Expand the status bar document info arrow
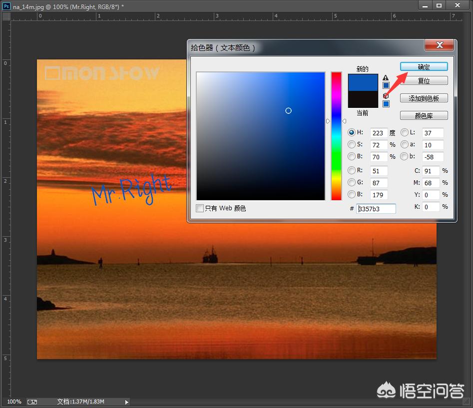Viewport: 473px width, 408px height. coord(126,402)
